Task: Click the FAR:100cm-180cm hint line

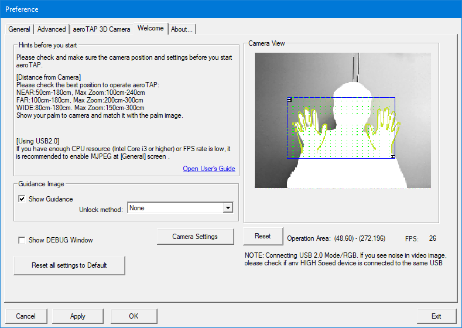Action: pos(80,100)
